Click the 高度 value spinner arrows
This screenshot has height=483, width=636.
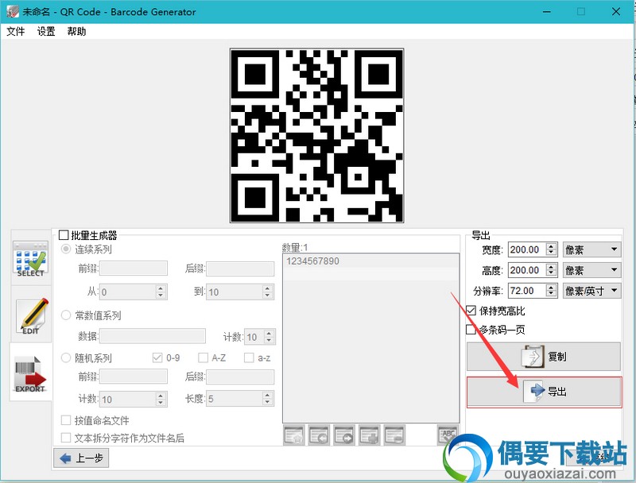551,270
